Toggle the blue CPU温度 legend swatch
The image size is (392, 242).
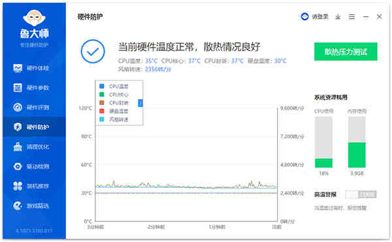(102, 86)
